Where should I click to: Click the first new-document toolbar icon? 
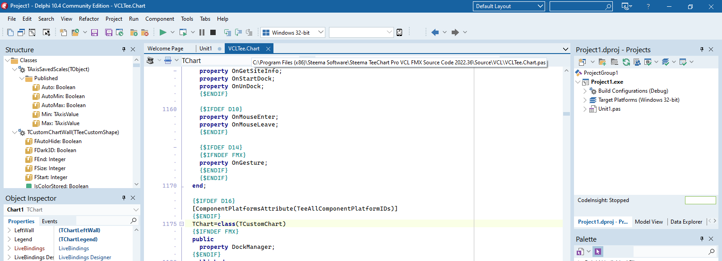(10, 32)
